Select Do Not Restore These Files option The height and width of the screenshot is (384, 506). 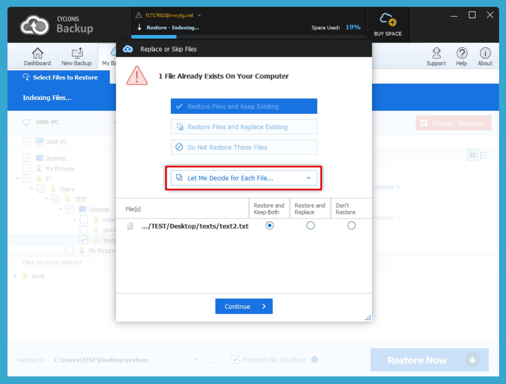tap(244, 147)
